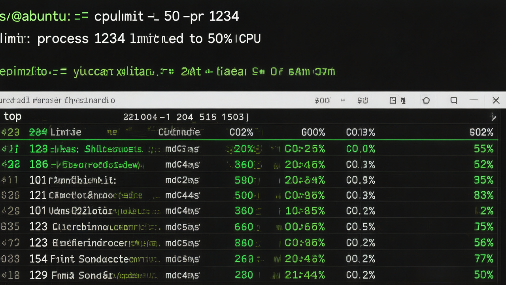Viewport: 506px width, 285px height.
Task: Click the 50% value in last row
Action: tap(483, 275)
